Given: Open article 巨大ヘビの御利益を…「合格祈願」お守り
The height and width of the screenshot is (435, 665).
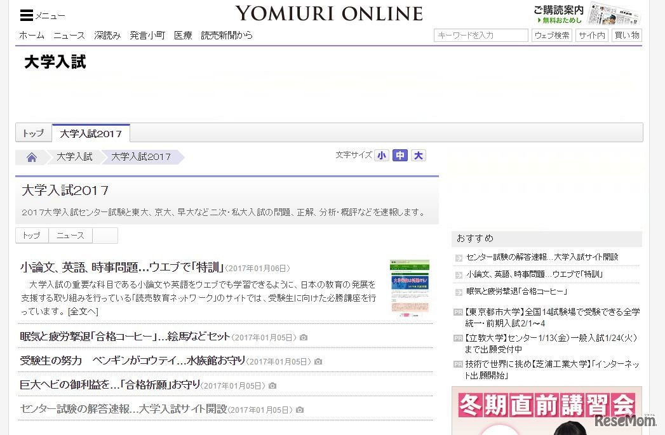Looking at the screenshot, I should (110, 385).
